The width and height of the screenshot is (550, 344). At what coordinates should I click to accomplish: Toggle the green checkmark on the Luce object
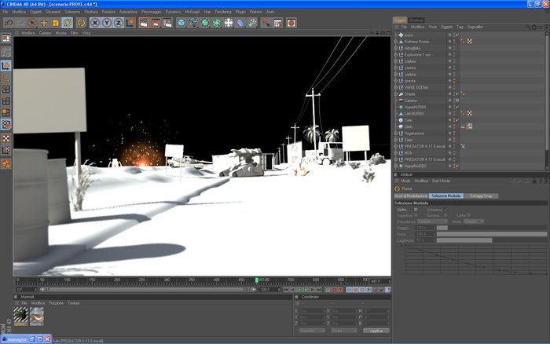(456, 35)
